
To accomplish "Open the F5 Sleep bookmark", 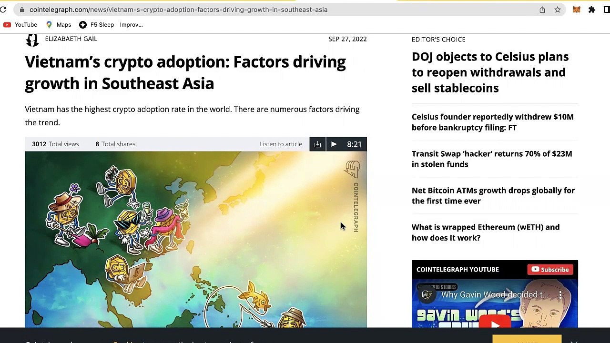I will (111, 25).
